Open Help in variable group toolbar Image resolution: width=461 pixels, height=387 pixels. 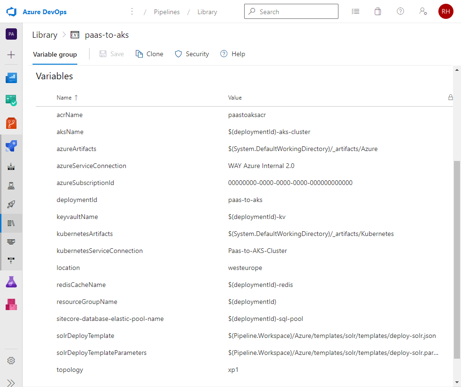click(232, 54)
